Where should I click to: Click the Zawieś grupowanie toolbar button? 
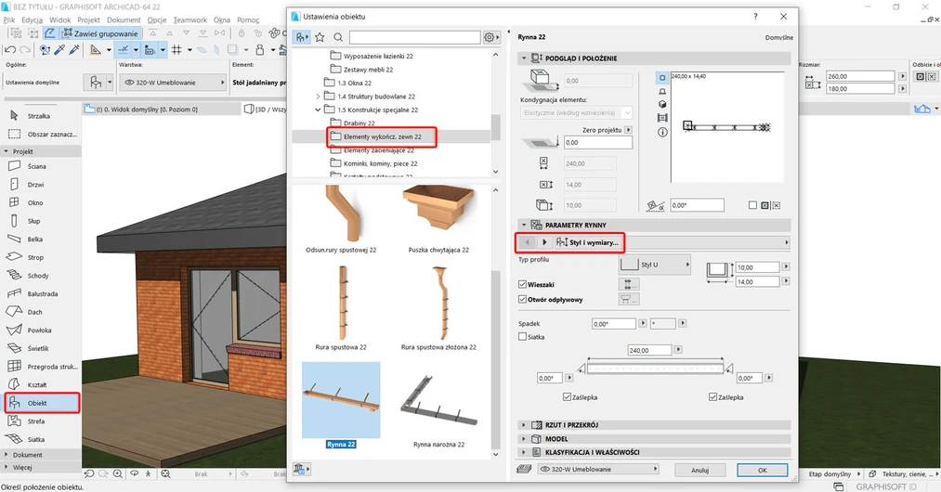click(100, 33)
